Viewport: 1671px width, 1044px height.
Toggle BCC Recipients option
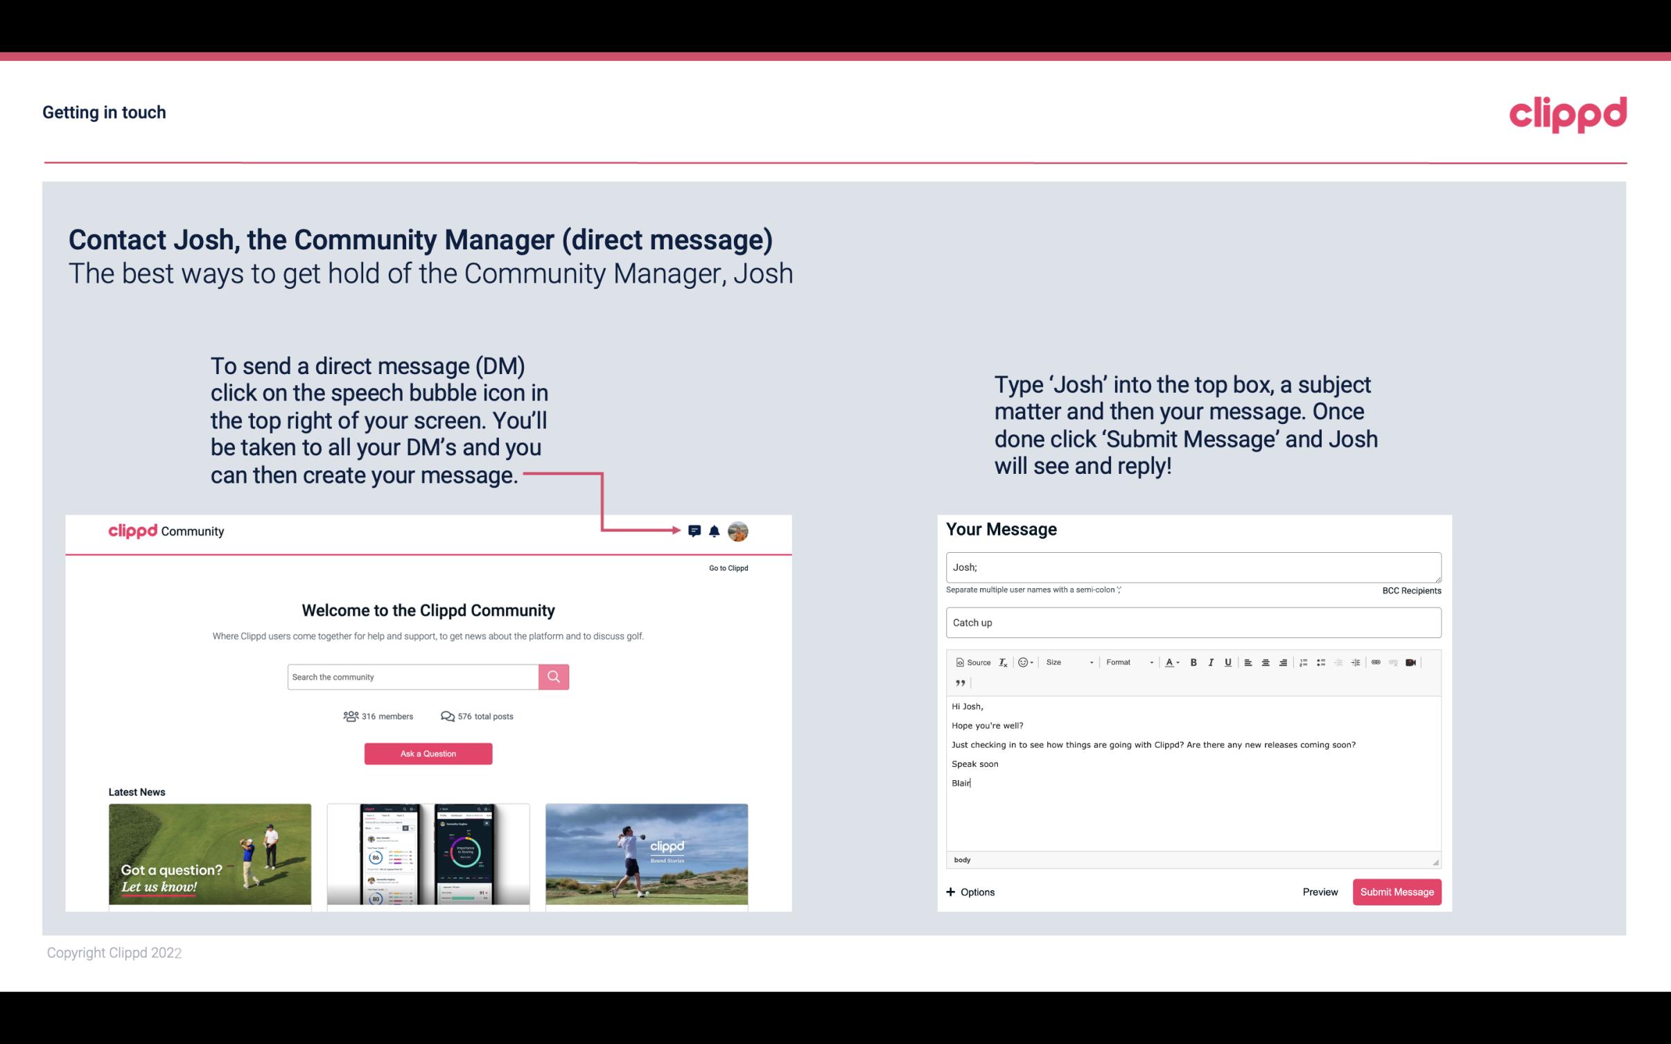pos(1410,590)
